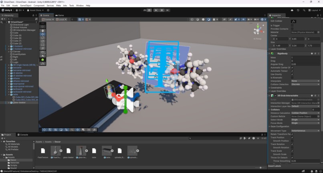Click the add (+) button in Hierarchy
Image resolution: width=323 pixels, height=173 pixels.
coord(2,19)
